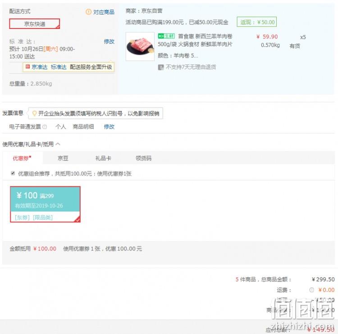Click the 京准达 link
This screenshot has height=334, width=338.
point(40,67)
